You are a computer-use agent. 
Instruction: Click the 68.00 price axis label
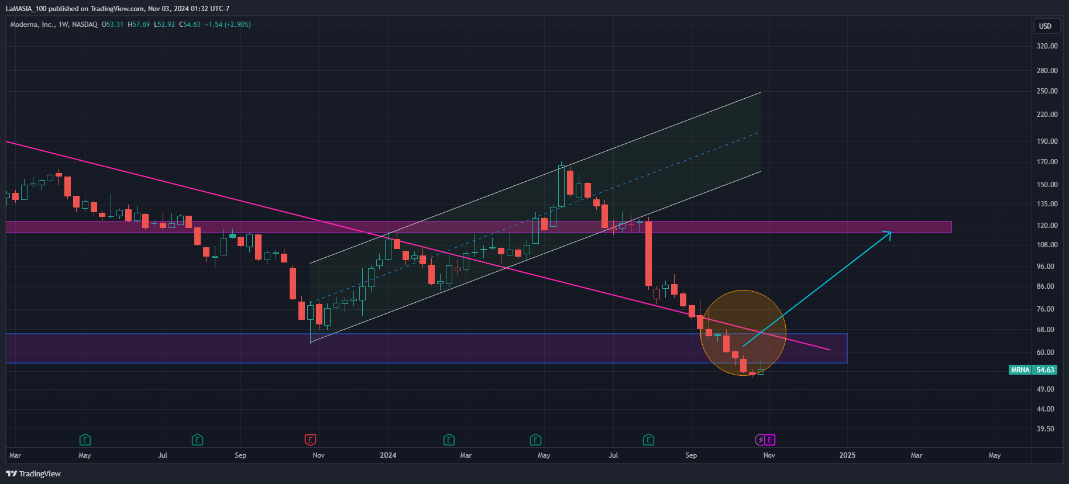pyautogui.click(x=1046, y=330)
